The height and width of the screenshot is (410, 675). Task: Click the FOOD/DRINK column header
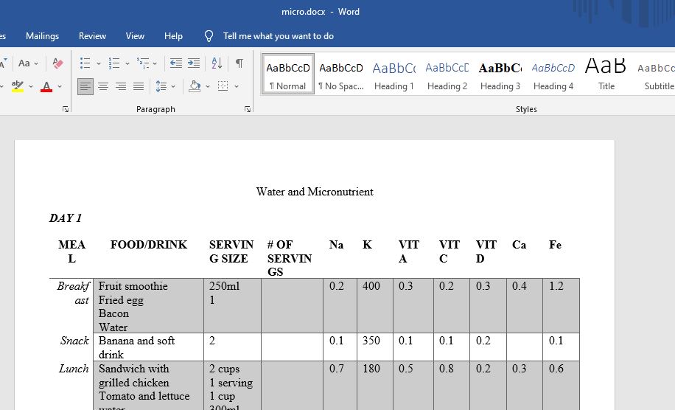(x=149, y=245)
